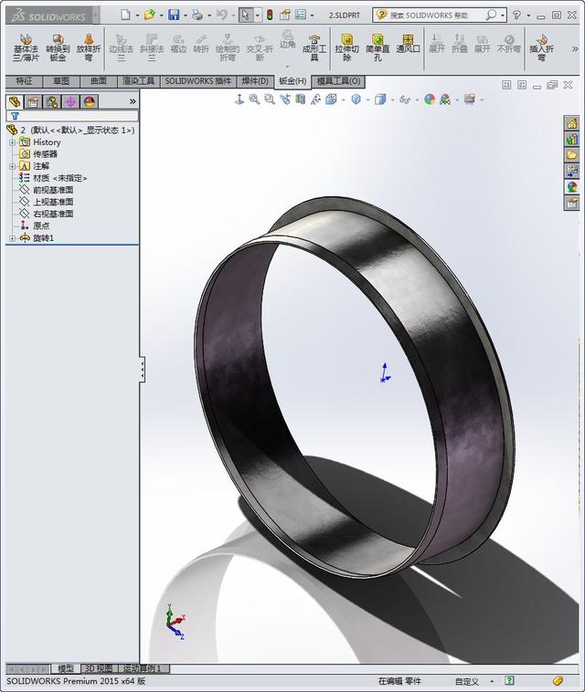Screen dimensions: 585x692
Task: Click the Undo arrow icon
Action: (221, 15)
